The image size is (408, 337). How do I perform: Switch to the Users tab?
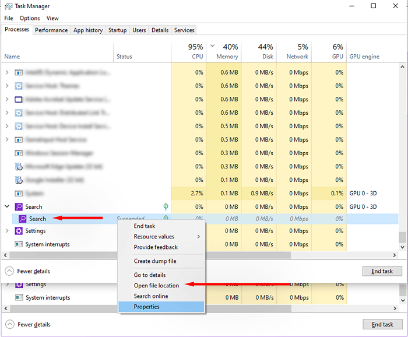[139, 30]
